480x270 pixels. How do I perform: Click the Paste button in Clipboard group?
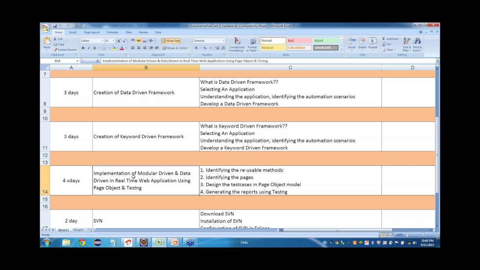[47, 43]
